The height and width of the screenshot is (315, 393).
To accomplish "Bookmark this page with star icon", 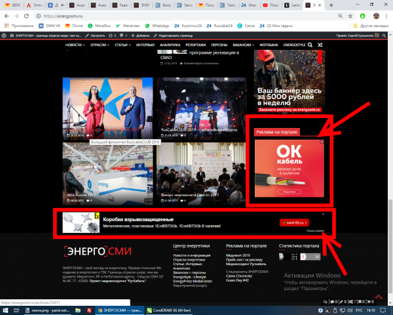I will click(350, 16).
